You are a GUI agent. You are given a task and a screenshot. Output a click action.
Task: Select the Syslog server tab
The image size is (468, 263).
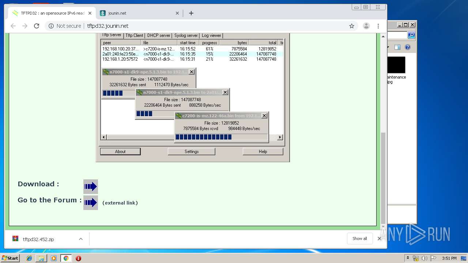tap(186, 35)
